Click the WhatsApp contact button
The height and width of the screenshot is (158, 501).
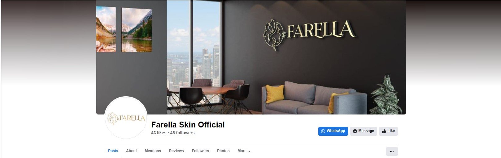[x=333, y=131]
